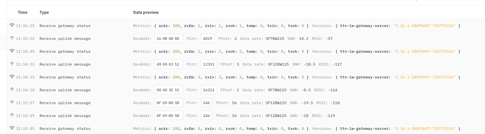This screenshot has height=134, width=485.
Task: Open the 11:56:15 Receive gateway status event
Action: tap(65, 26)
